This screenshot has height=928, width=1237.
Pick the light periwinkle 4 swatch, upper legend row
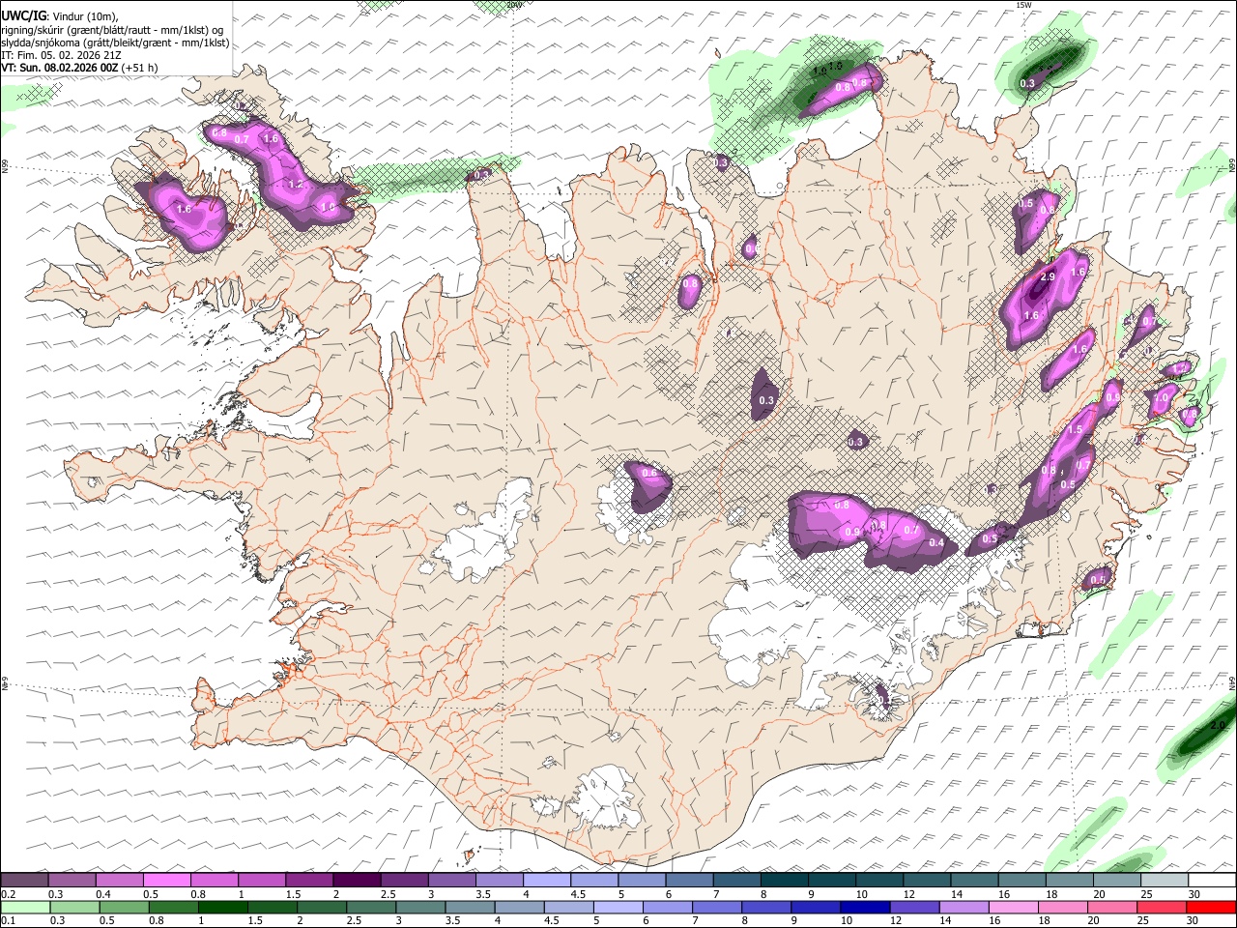tap(547, 881)
